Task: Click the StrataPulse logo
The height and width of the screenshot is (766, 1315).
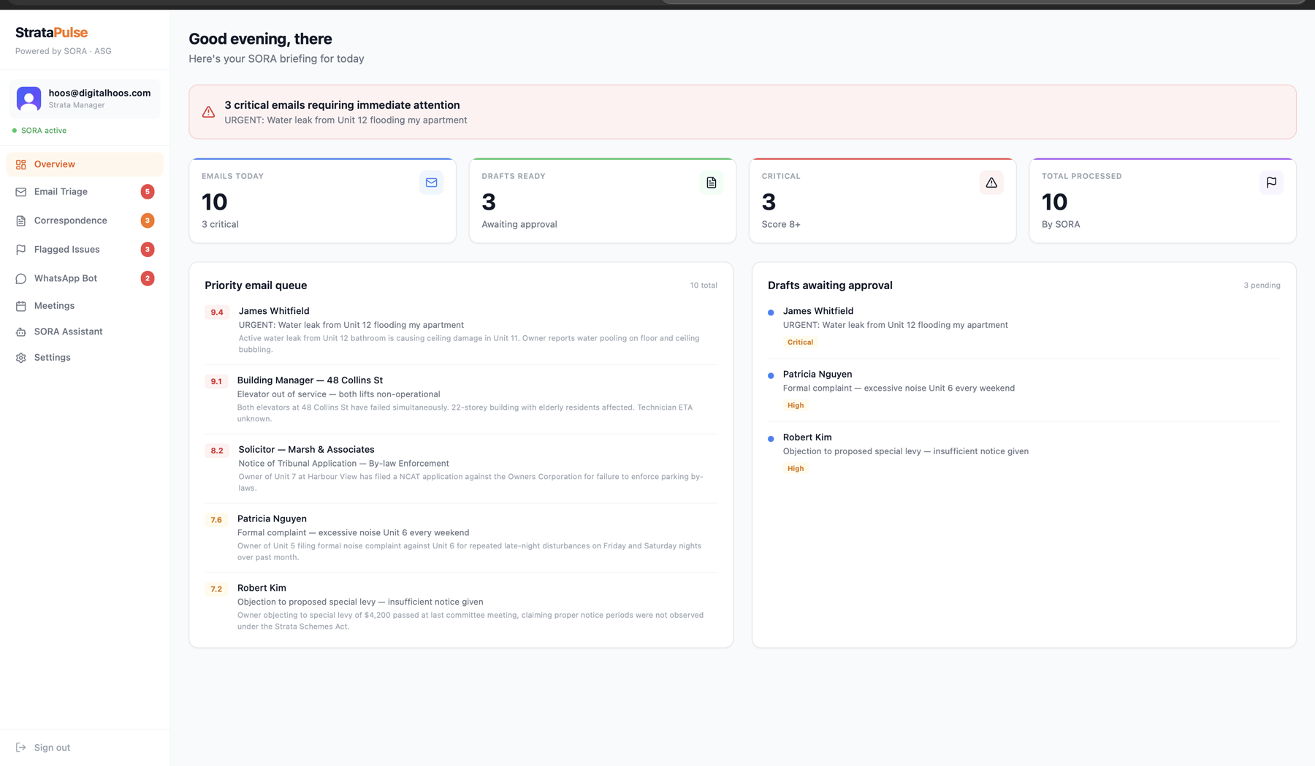Action: point(51,32)
